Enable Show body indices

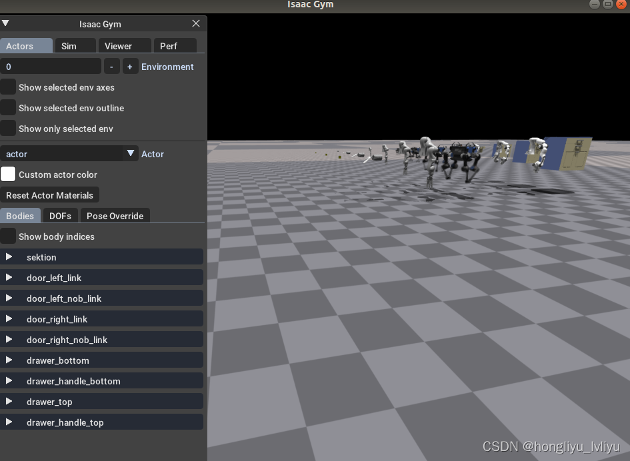coord(8,236)
